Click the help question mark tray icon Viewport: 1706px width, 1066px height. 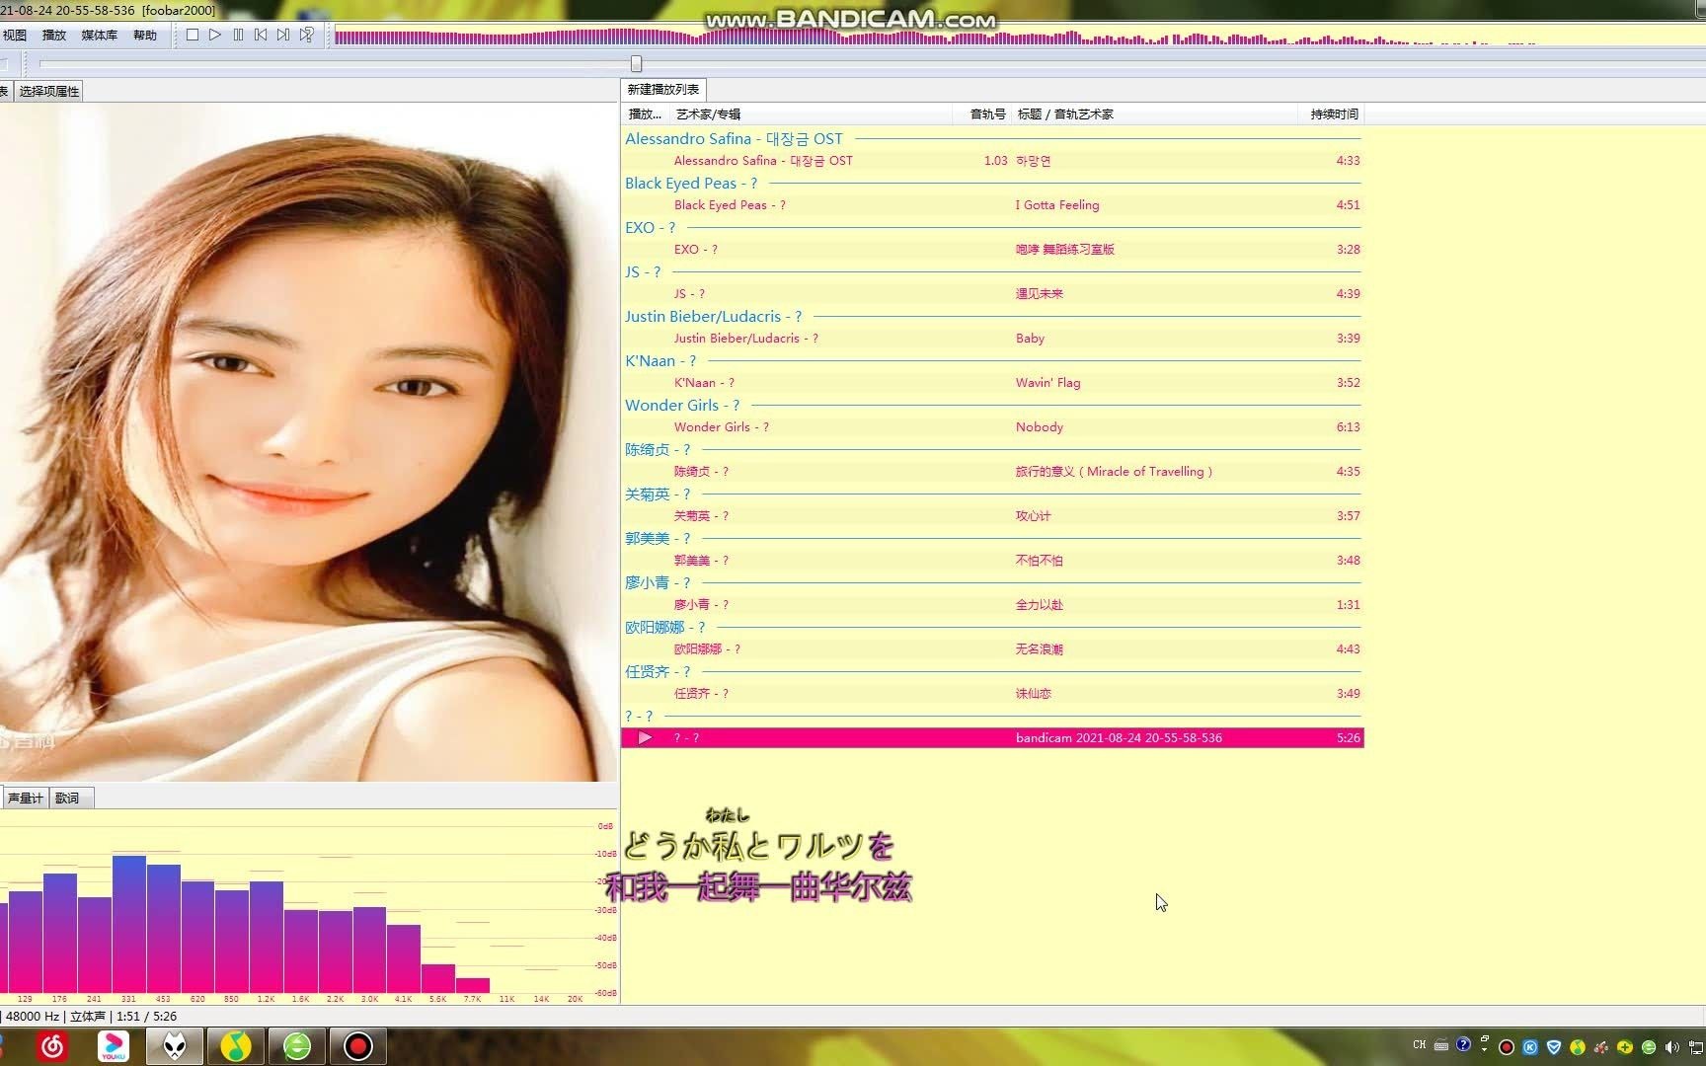[x=1464, y=1044]
